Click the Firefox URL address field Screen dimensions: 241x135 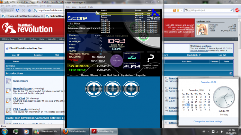(x=51, y=10)
